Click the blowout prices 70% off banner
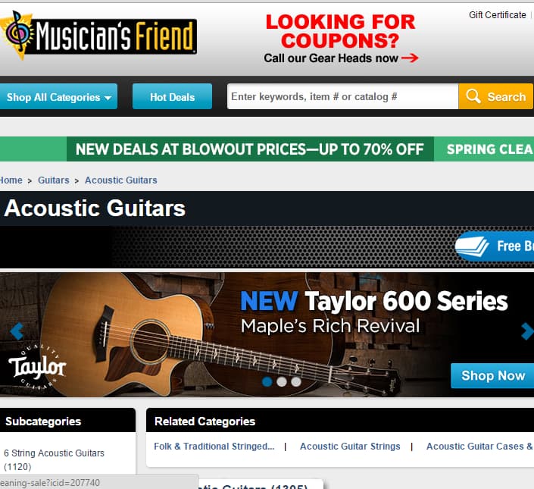Viewport: 534px width, 489px height. 250,149
